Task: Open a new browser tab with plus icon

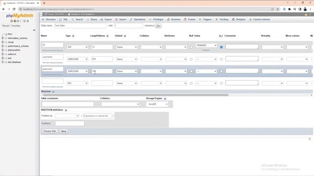Action: [44, 3]
